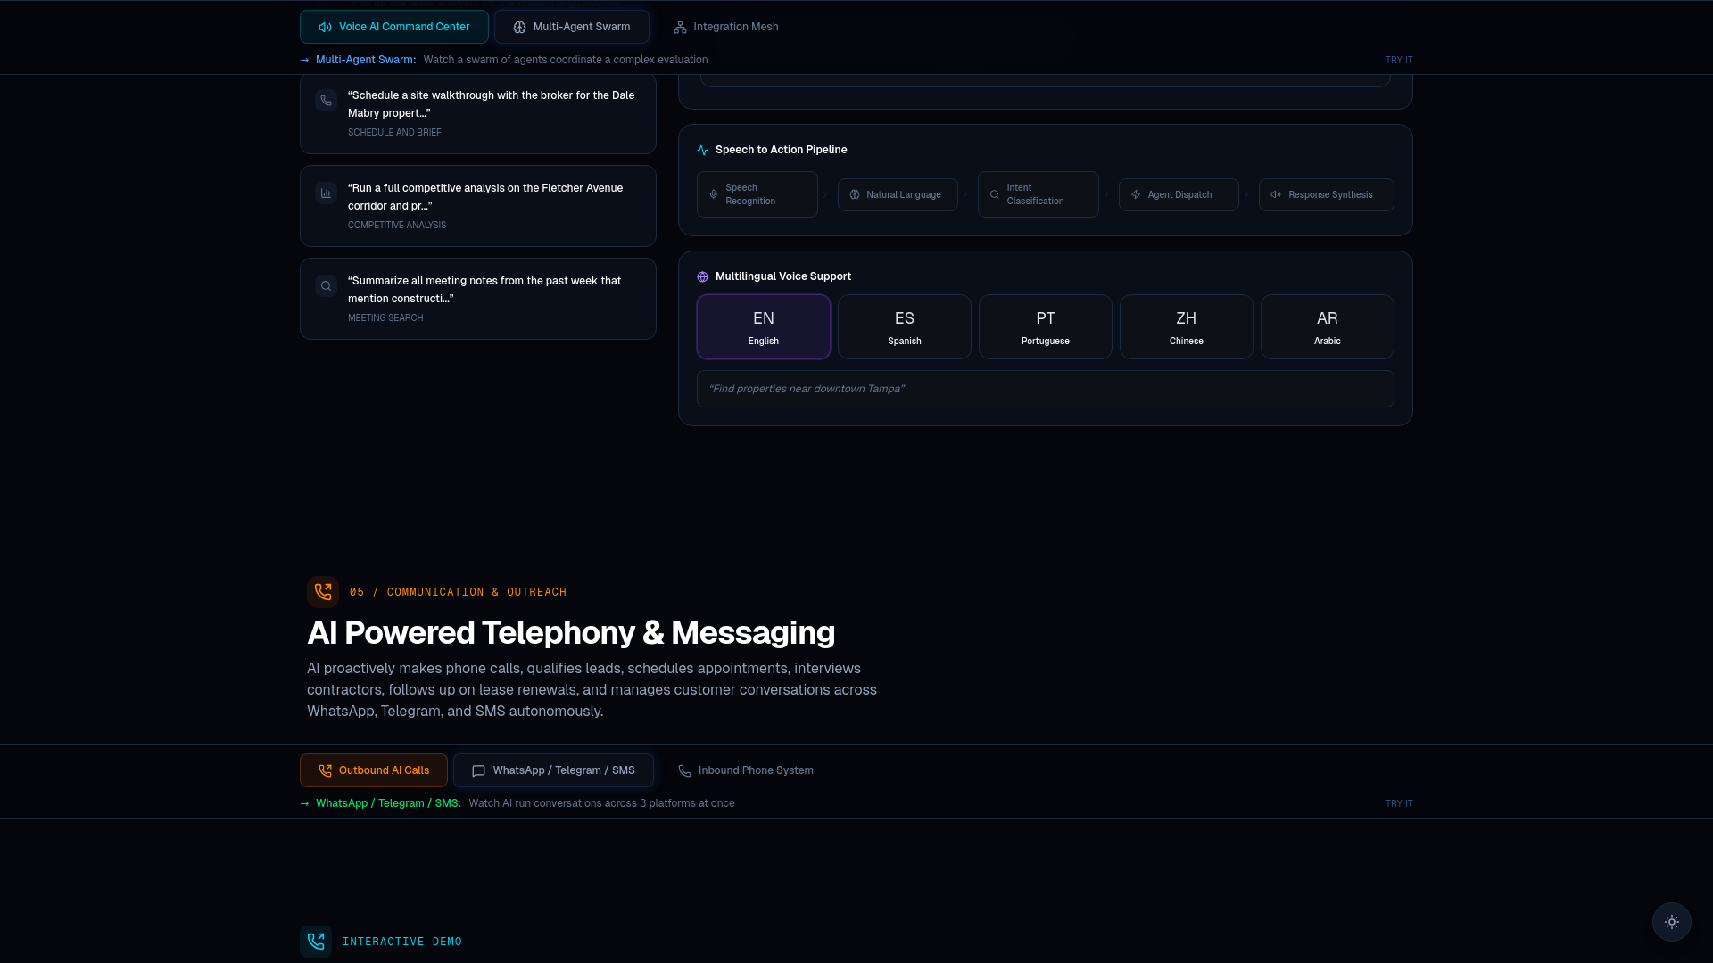
Task: Click the AI Powered Telephony & Messaging heading
Action: (x=571, y=632)
